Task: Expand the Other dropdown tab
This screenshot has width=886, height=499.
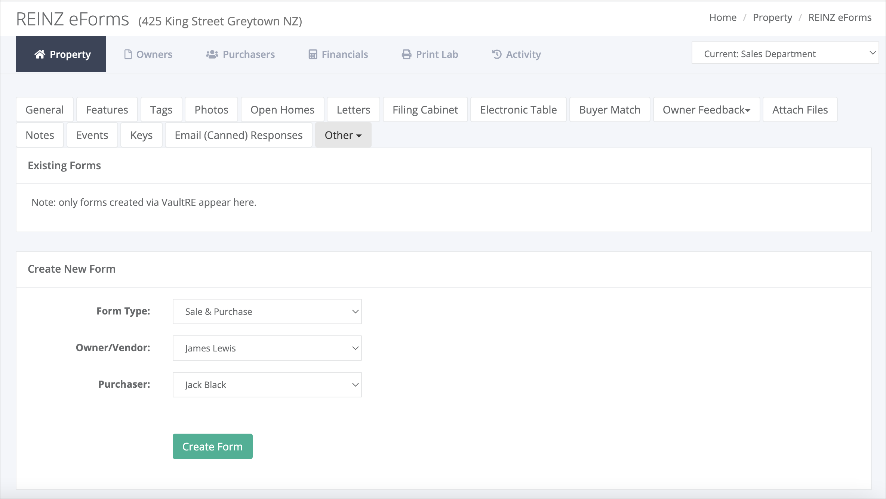Action: 343,135
